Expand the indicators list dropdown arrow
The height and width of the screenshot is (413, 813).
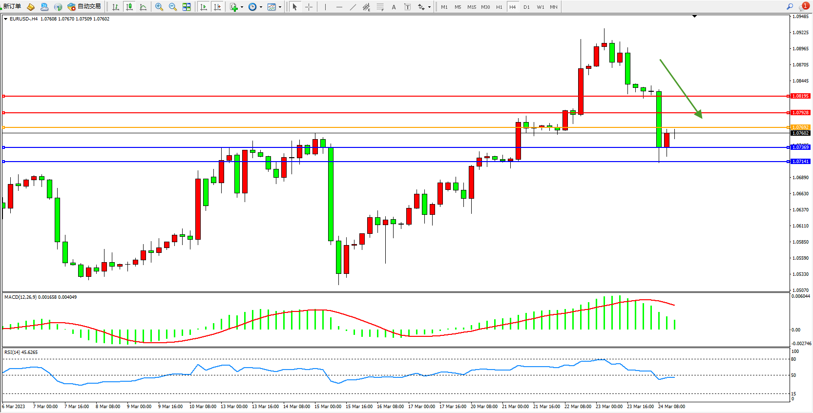coord(242,7)
